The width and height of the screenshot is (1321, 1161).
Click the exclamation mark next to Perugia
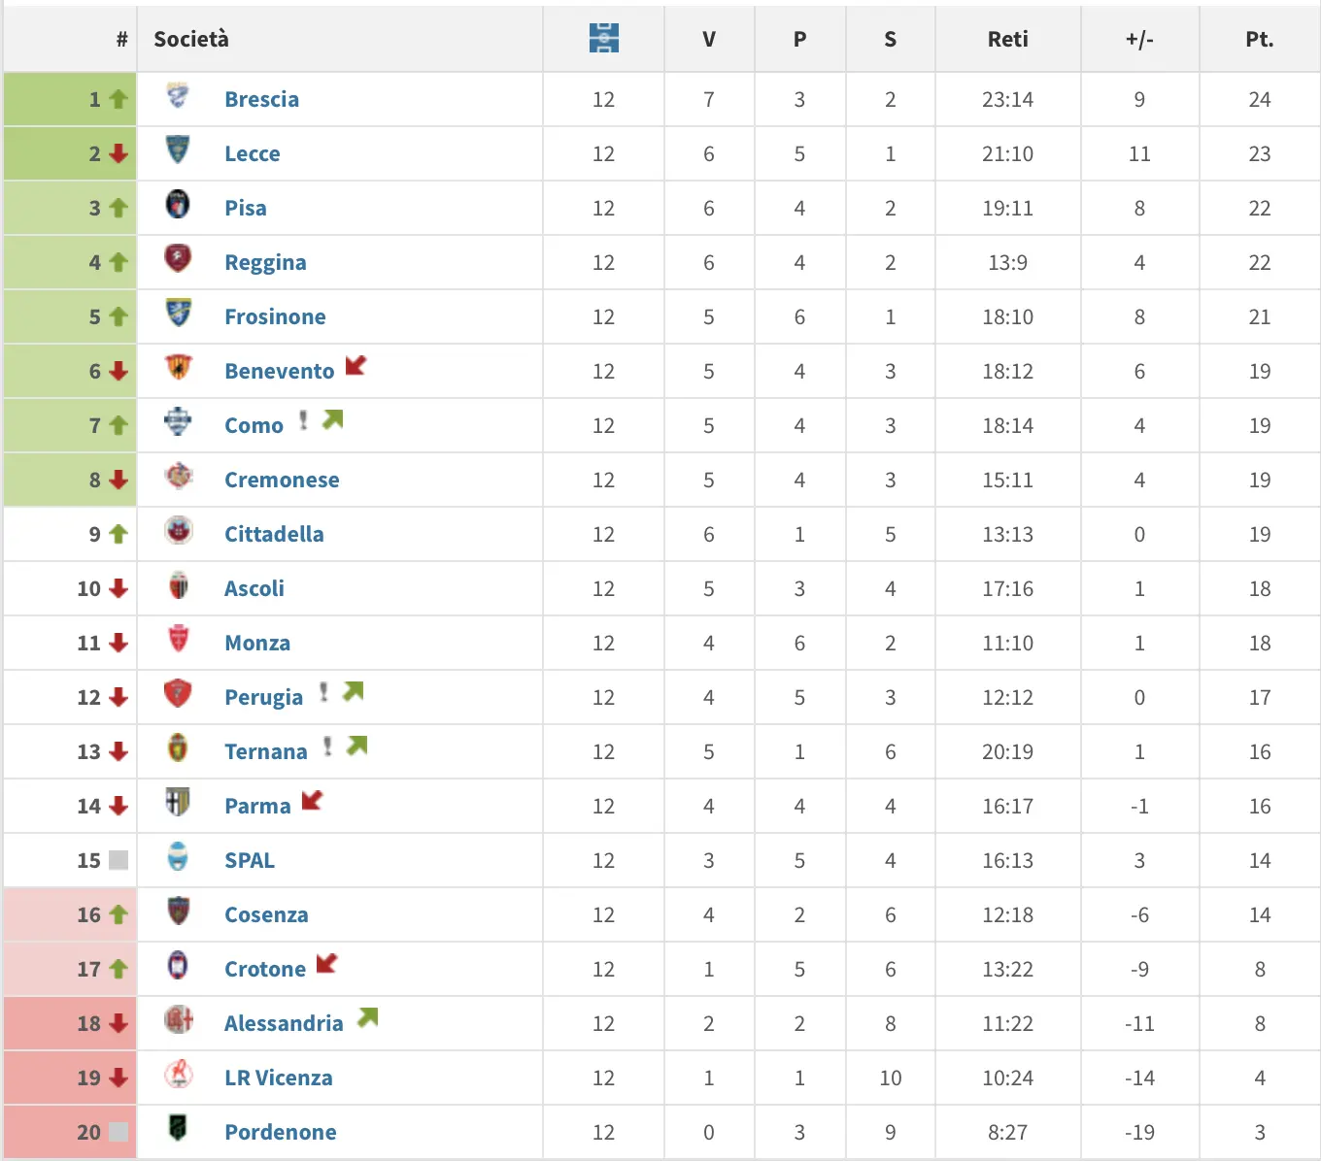(323, 692)
